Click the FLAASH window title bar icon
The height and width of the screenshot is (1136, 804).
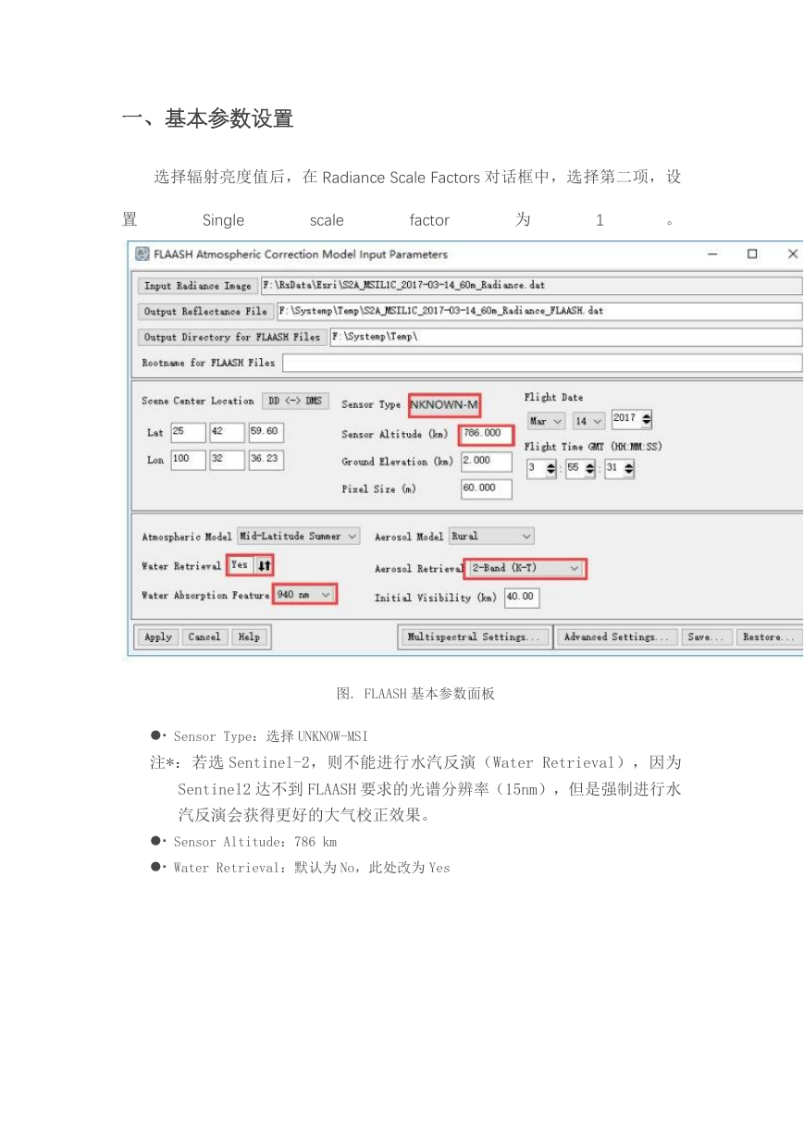point(142,254)
